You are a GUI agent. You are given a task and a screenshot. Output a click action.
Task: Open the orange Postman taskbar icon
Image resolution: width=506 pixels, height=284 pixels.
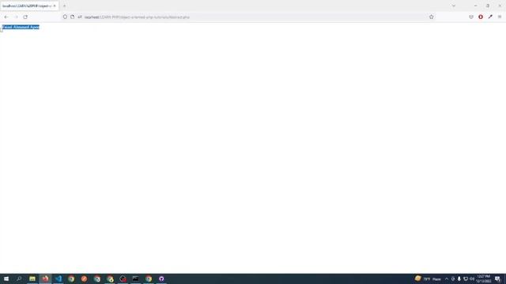coord(85,278)
